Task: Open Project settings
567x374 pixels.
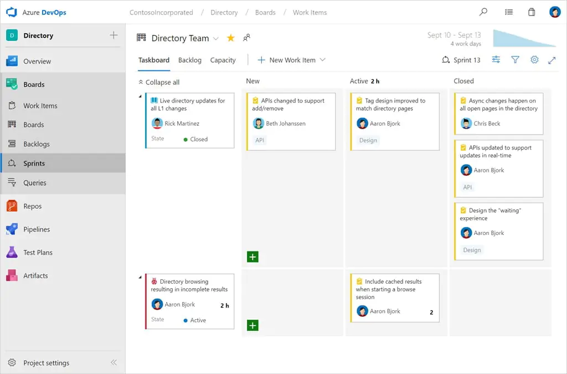Action: [x=47, y=363]
